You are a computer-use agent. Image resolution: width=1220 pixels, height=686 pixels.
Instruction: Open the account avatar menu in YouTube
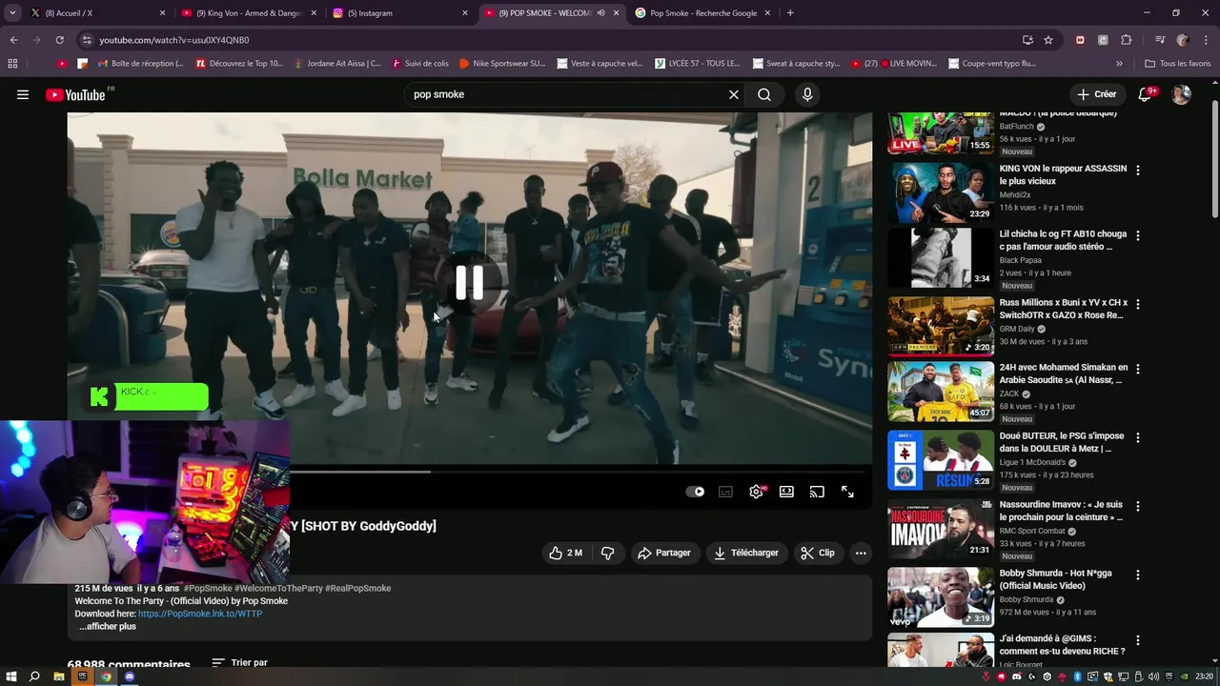click(x=1181, y=94)
